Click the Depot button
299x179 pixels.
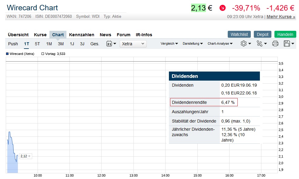pos(262,34)
